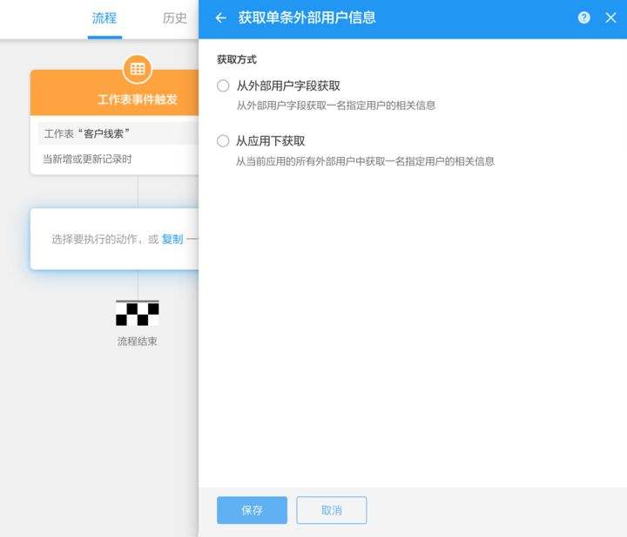This screenshot has width=627, height=537.
Task: Open the help question mark icon
Action: click(x=583, y=17)
